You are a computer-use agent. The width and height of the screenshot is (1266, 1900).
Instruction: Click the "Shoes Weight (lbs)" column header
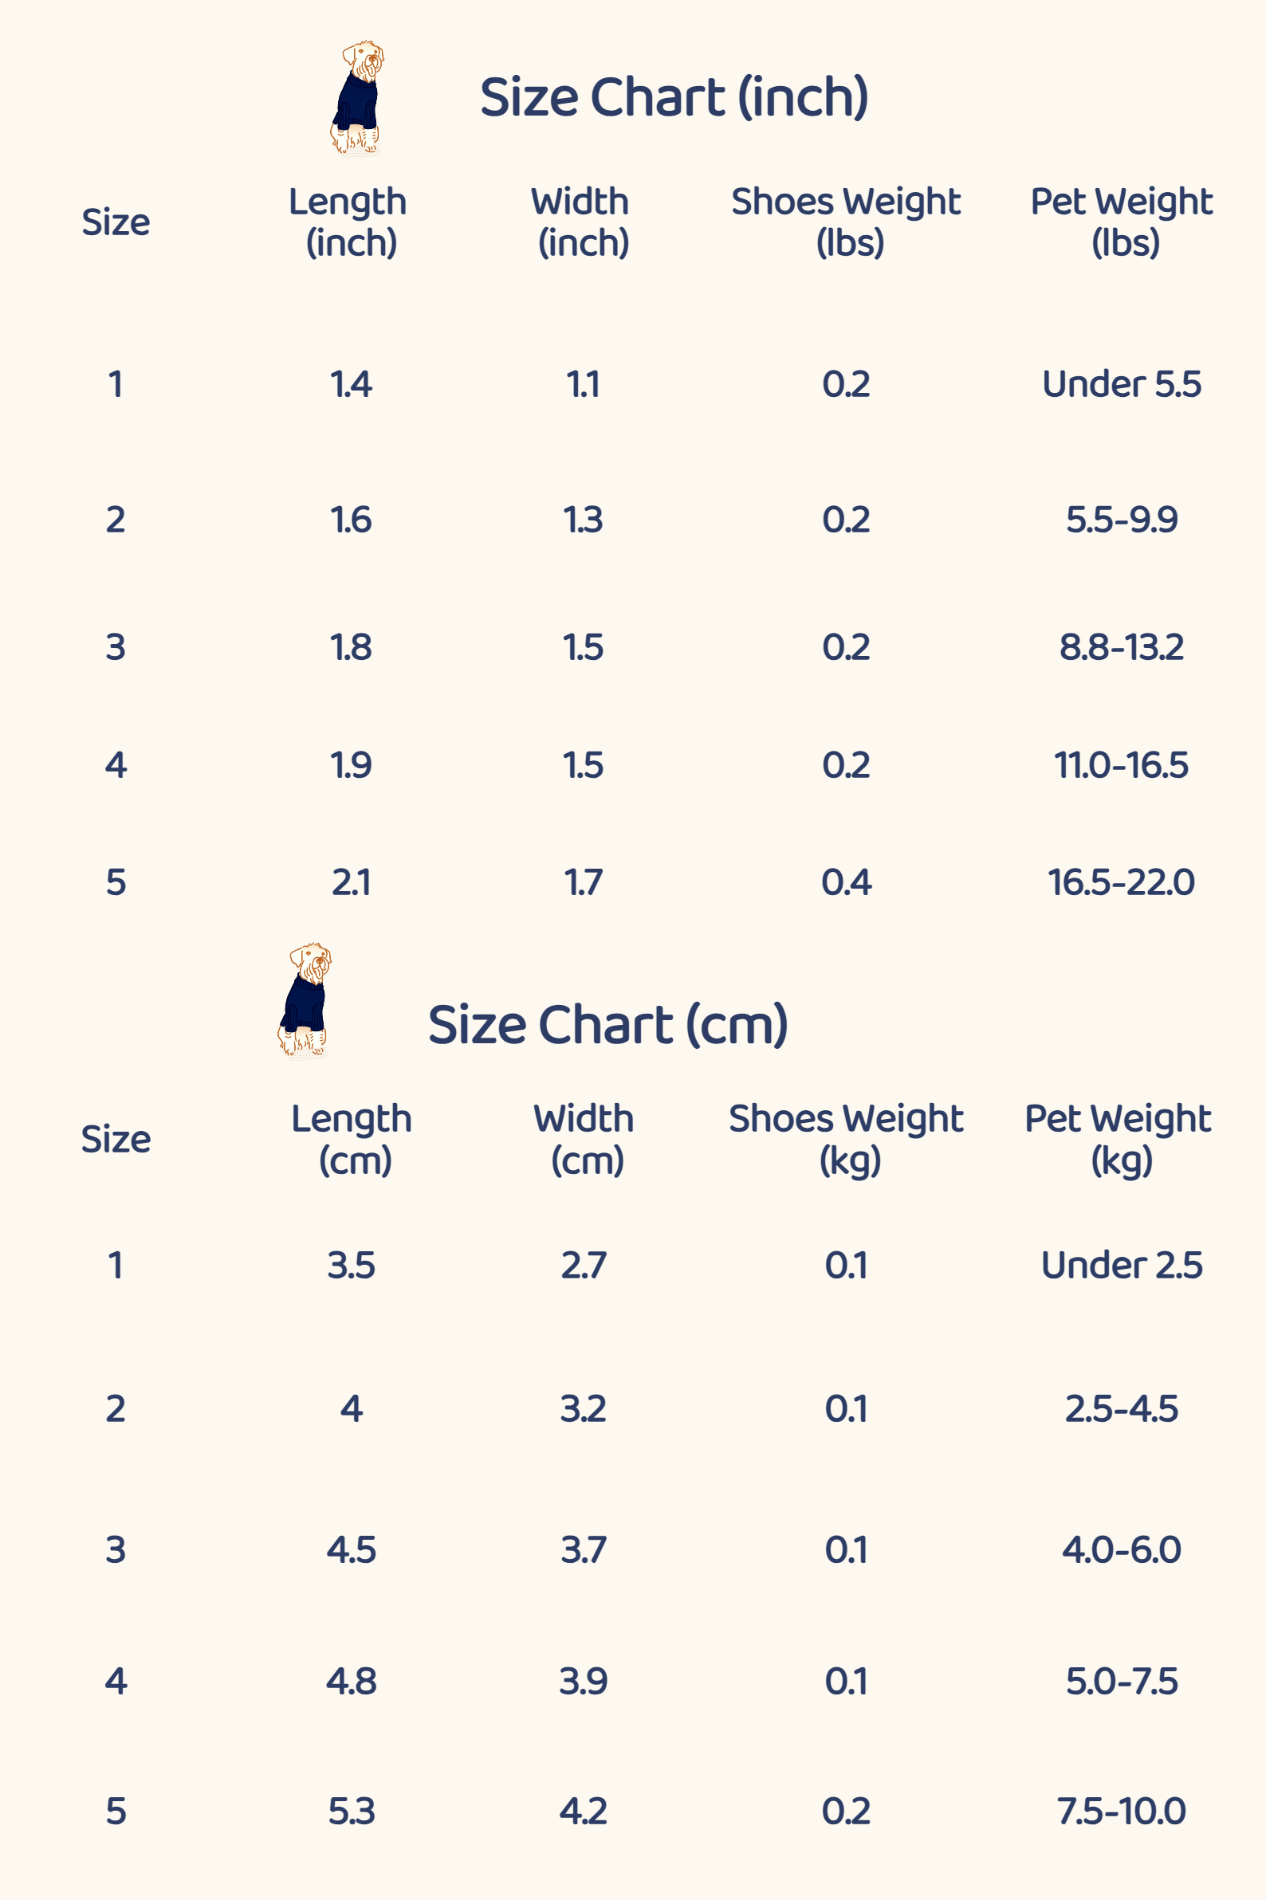coord(845,222)
